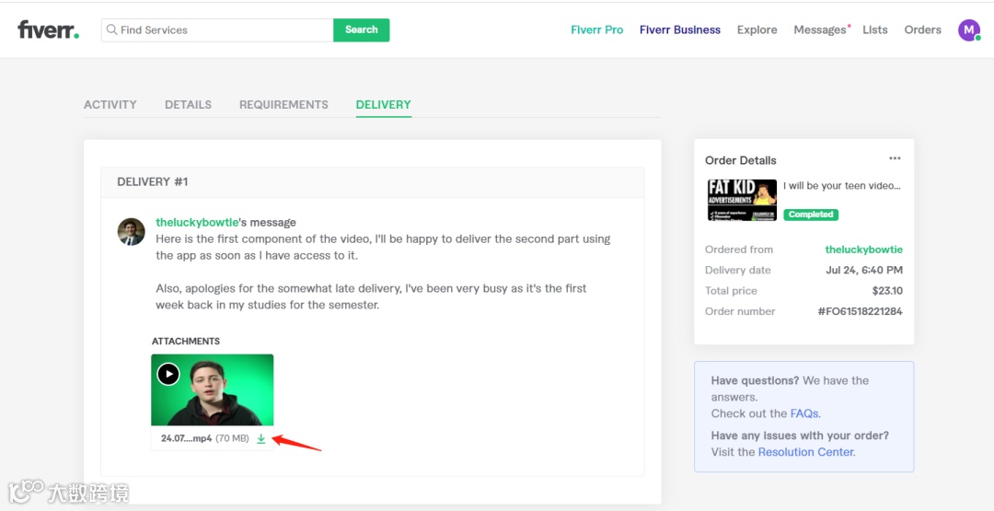Switch to the ACTIVITY tab
994x511 pixels.
pos(110,105)
